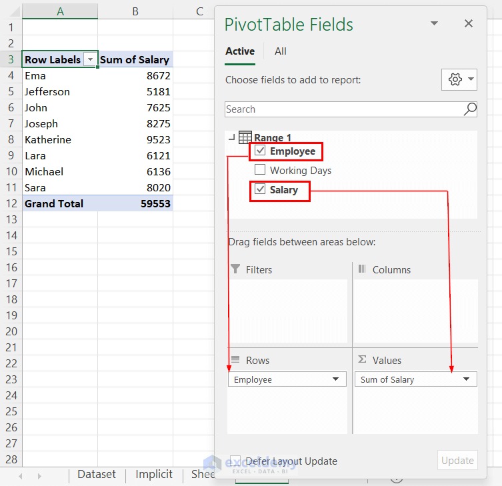The height and width of the screenshot is (486, 502).
Task: Switch to the All tab
Action: coord(281,51)
